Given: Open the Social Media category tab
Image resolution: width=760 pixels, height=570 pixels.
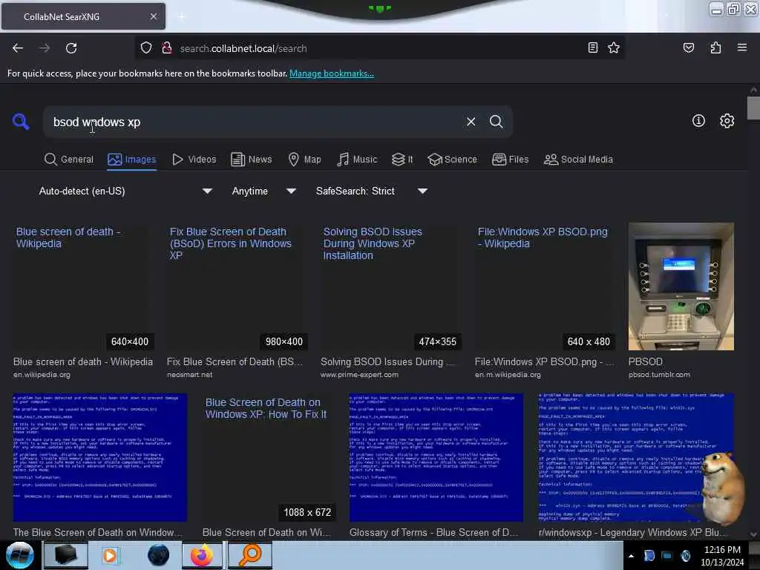Looking at the screenshot, I should [578, 160].
